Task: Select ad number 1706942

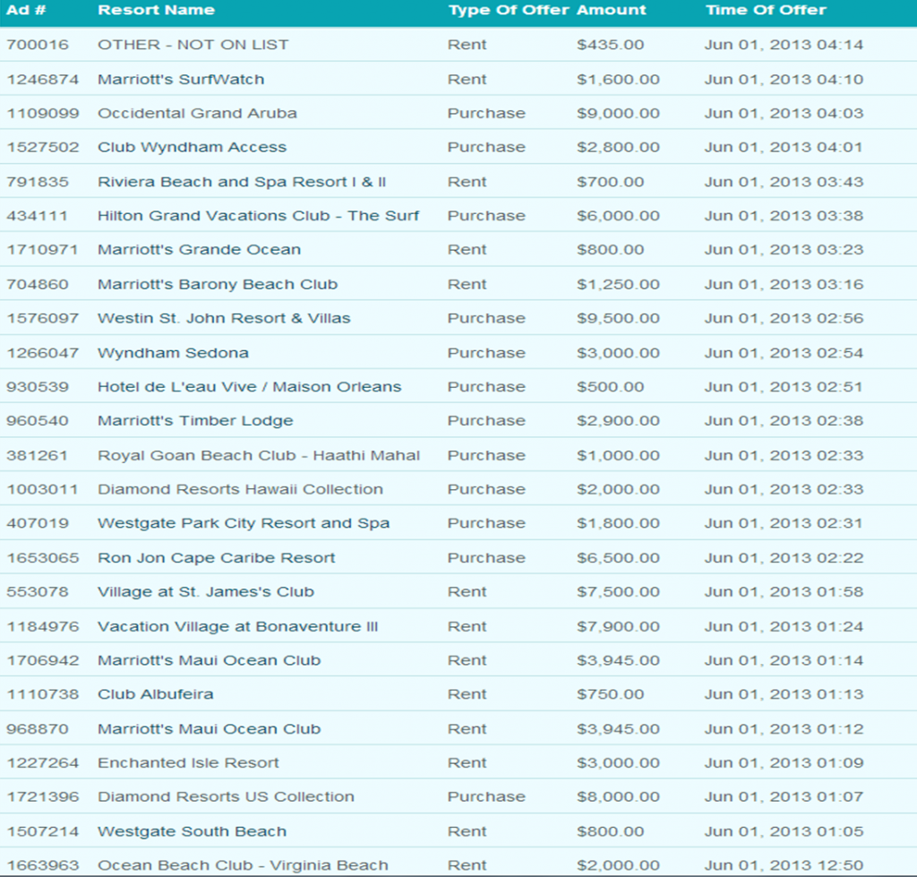Action: point(43,660)
